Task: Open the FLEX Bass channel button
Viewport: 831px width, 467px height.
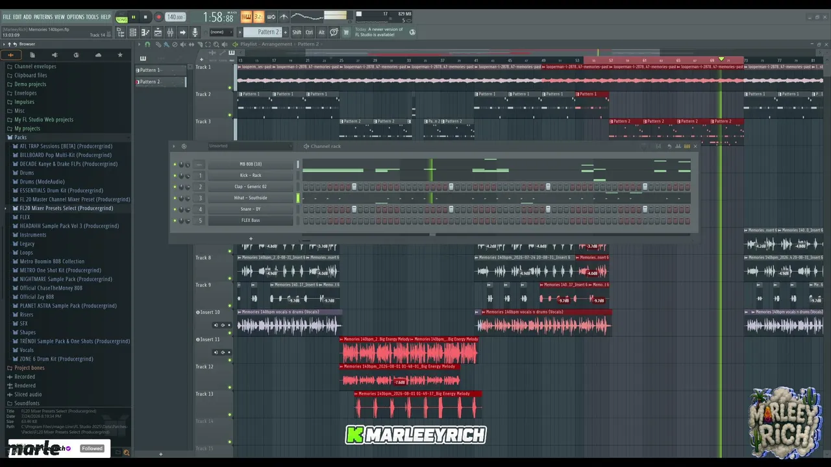Action: coord(251,221)
